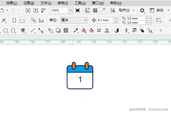The height and width of the screenshot is (115, 171).
Task: Open the 效果(C) menu
Action: (x=11, y=3)
